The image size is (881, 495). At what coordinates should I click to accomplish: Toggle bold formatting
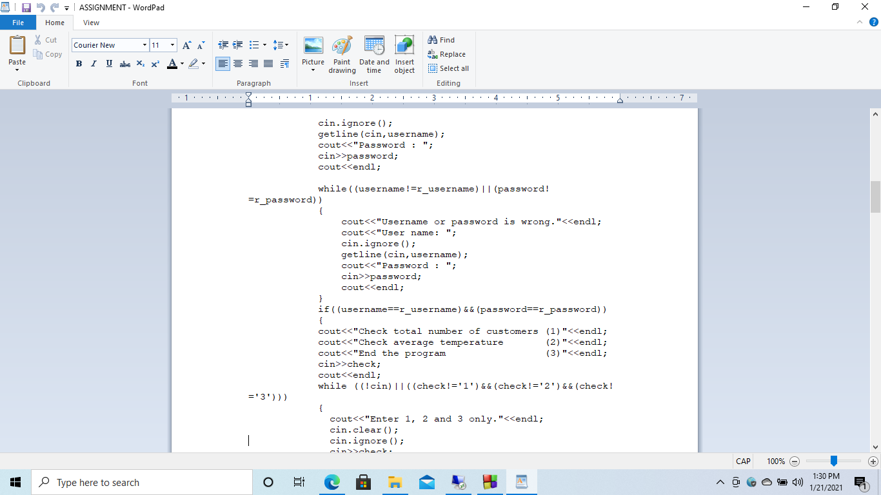point(79,64)
